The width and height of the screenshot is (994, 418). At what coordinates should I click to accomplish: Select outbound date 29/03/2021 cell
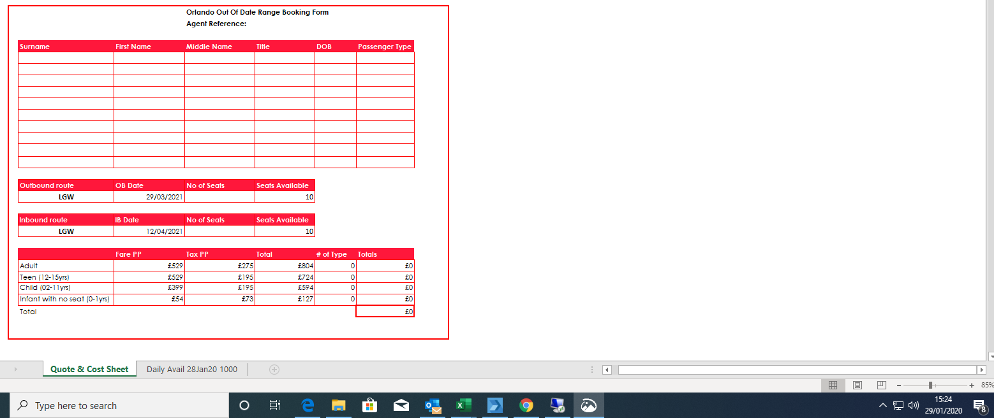coord(149,197)
